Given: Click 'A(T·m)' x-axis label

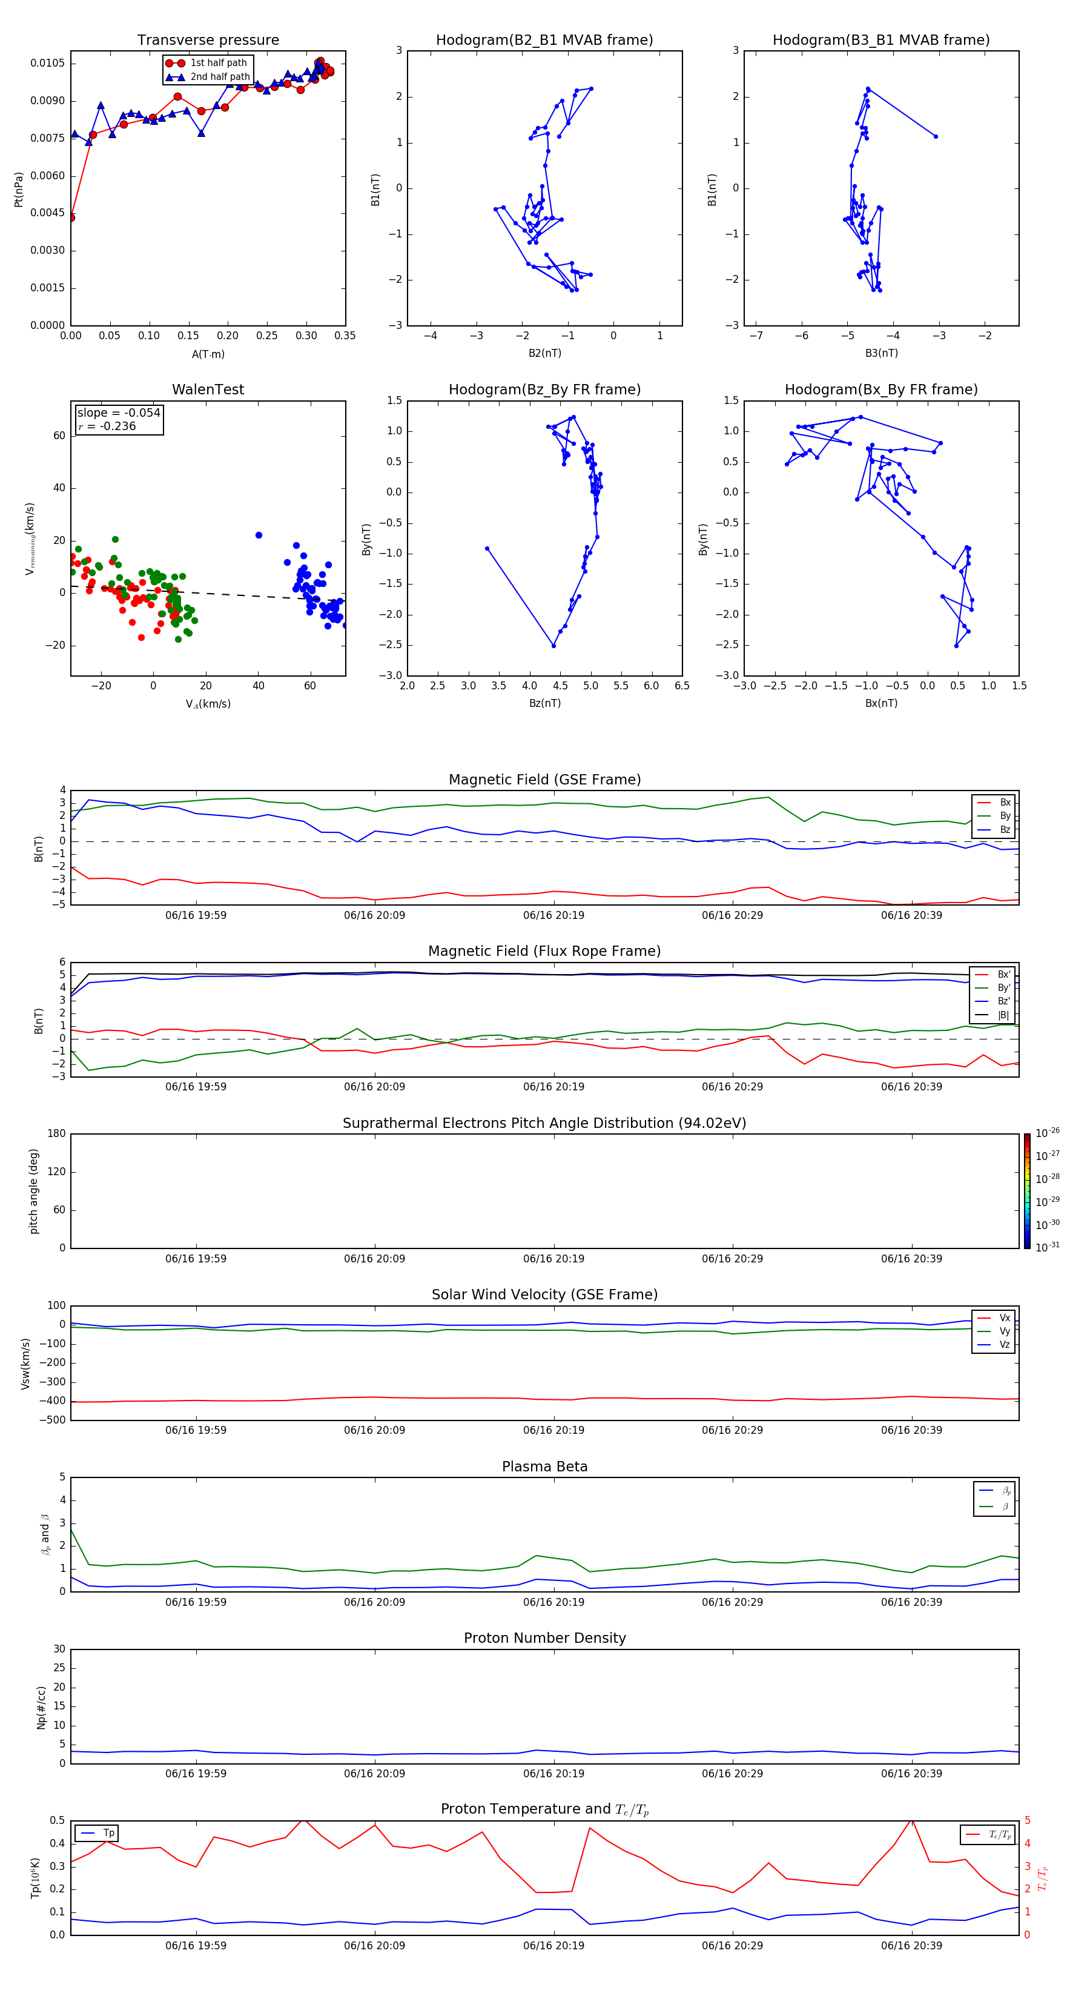Looking at the screenshot, I should click(208, 354).
